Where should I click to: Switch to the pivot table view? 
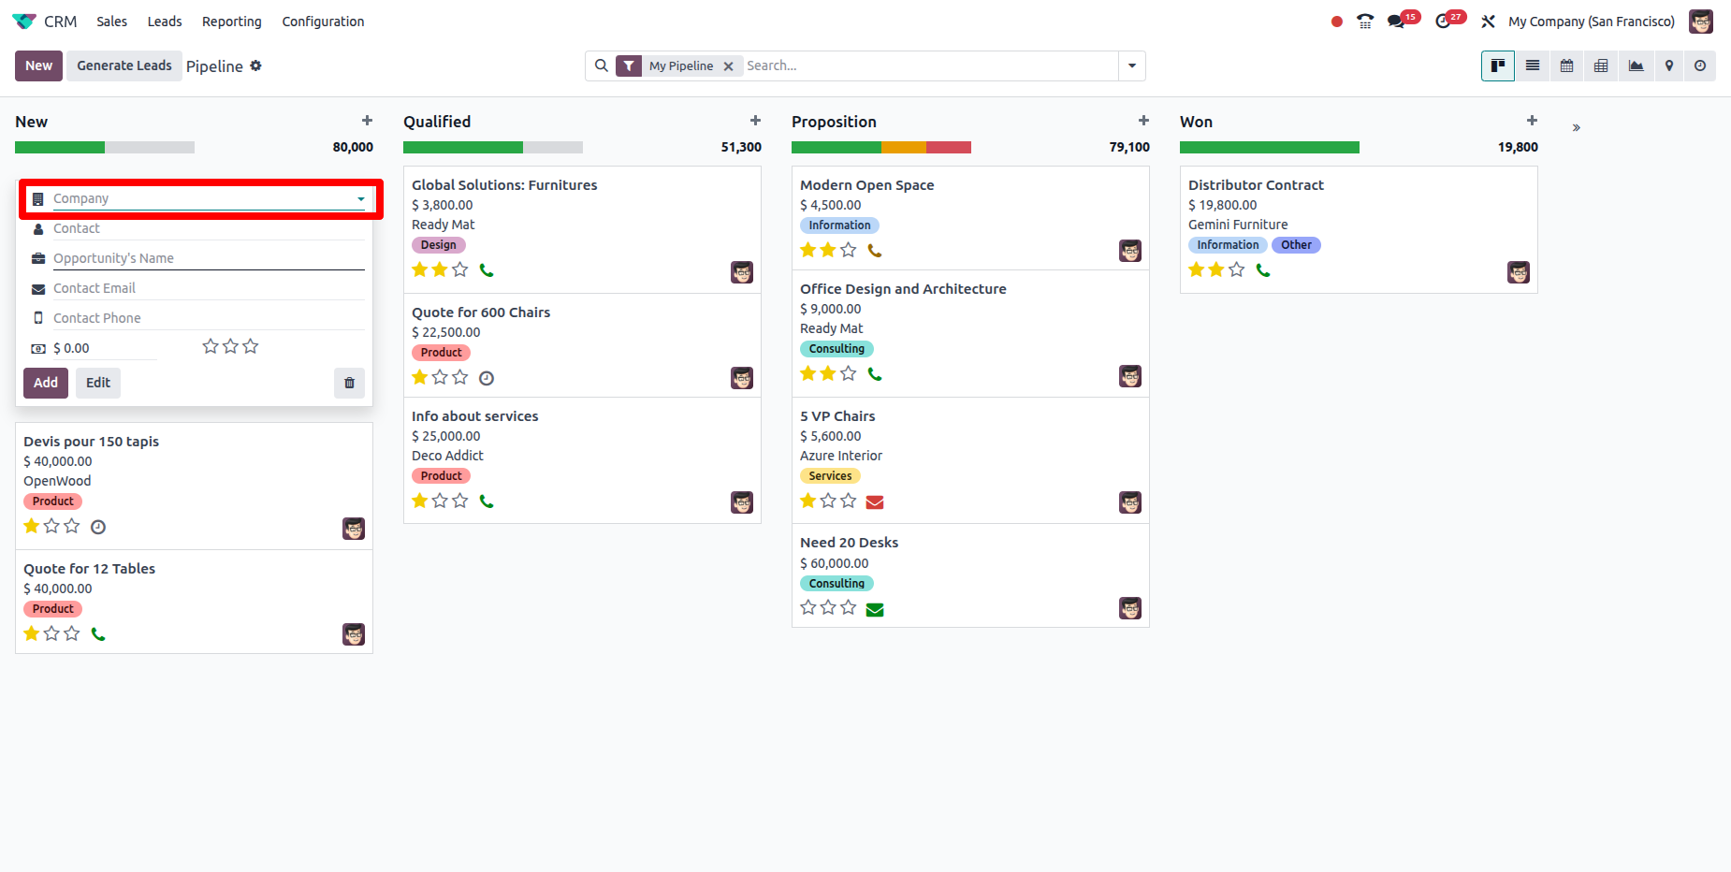(1601, 65)
